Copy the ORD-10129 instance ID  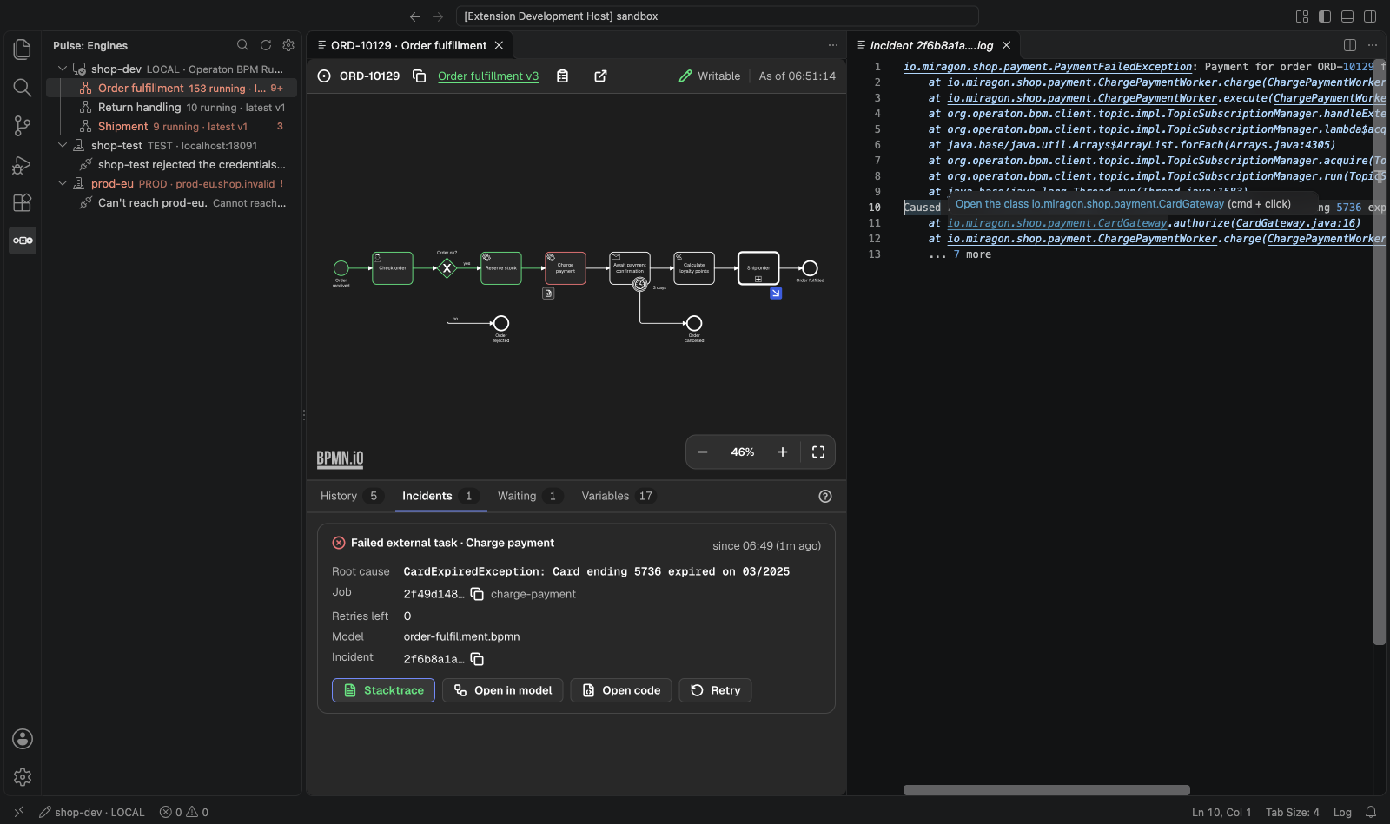tap(419, 76)
